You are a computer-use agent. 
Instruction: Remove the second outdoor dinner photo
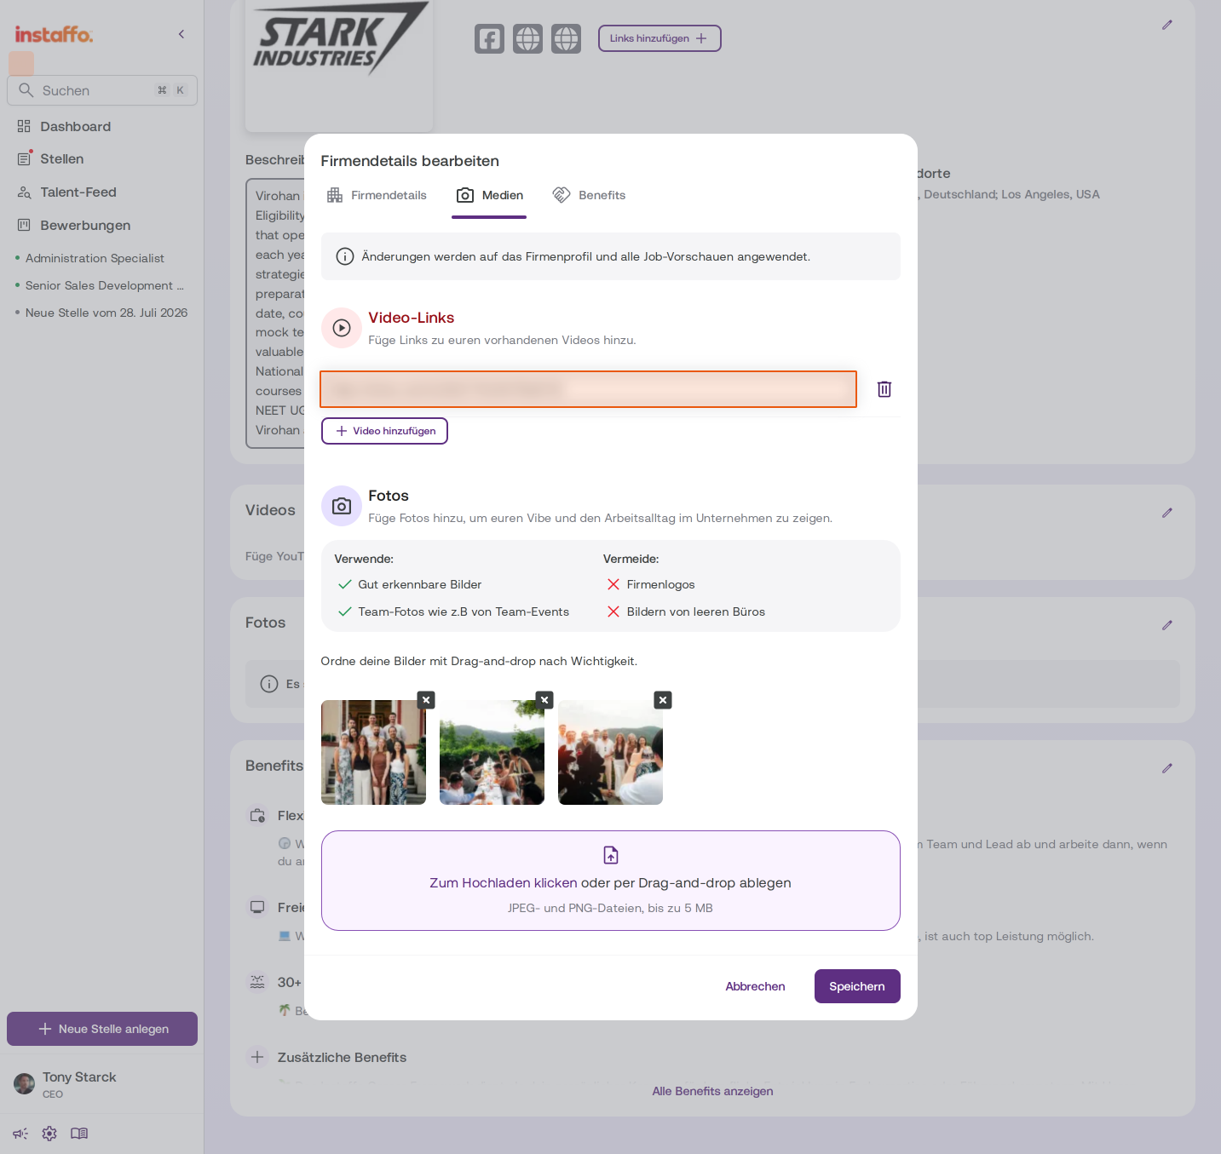tap(545, 700)
